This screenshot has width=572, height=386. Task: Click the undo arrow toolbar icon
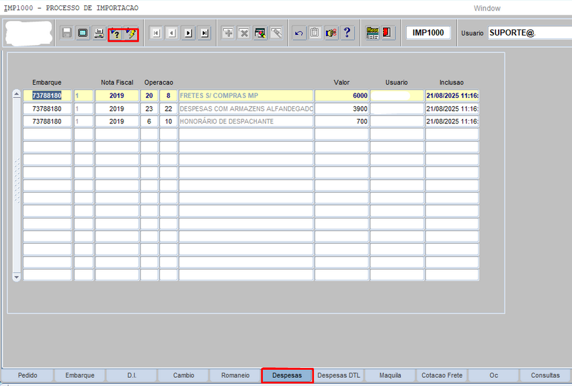pos(299,33)
